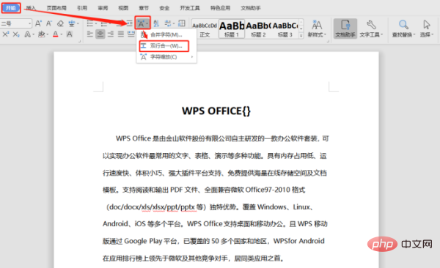
Task: Open the 文档助手 tab
Action: [251, 8]
